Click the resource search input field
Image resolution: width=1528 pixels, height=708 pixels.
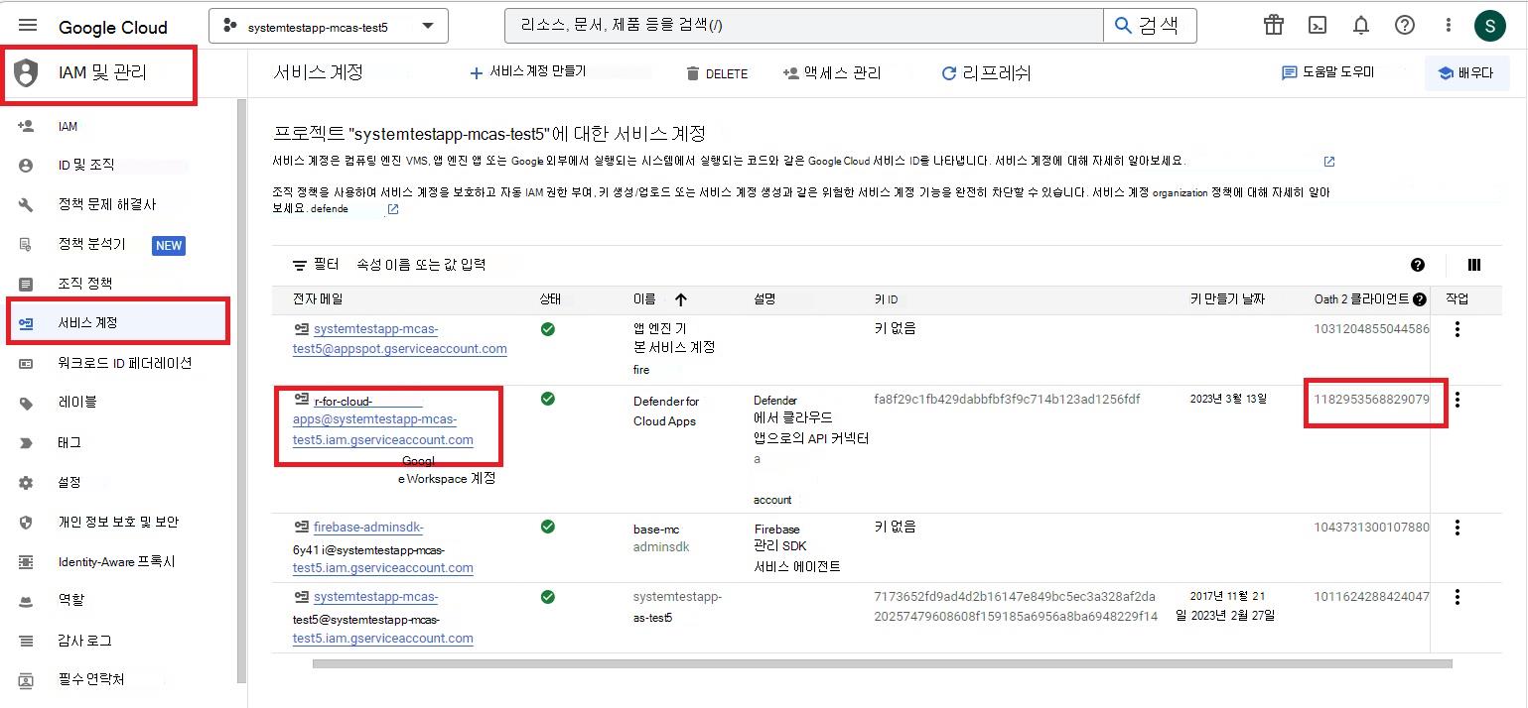pyautogui.click(x=804, y=26)
